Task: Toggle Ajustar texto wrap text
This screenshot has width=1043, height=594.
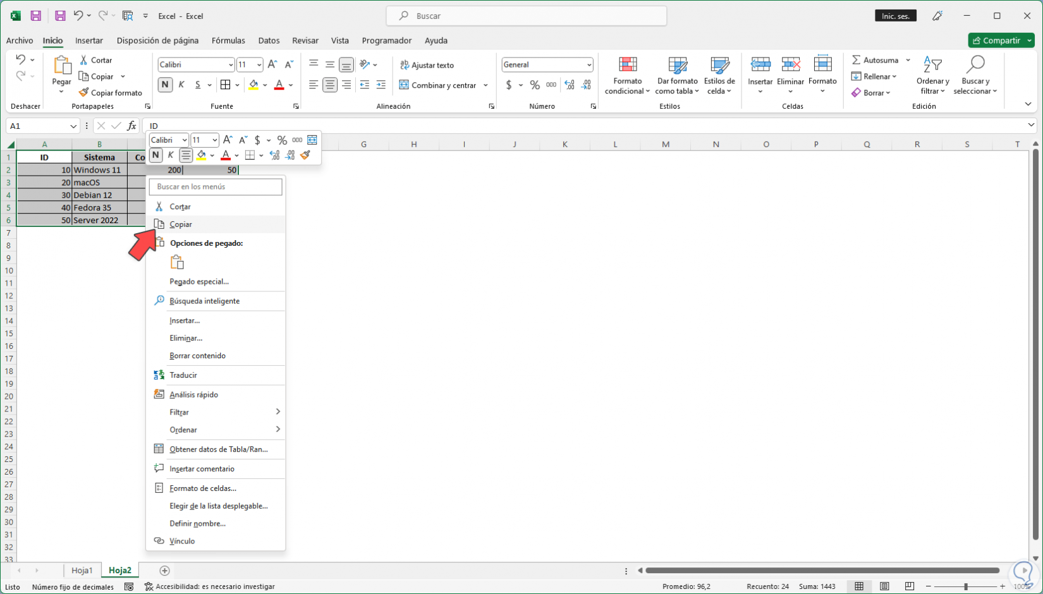Action: coord(427,65)
